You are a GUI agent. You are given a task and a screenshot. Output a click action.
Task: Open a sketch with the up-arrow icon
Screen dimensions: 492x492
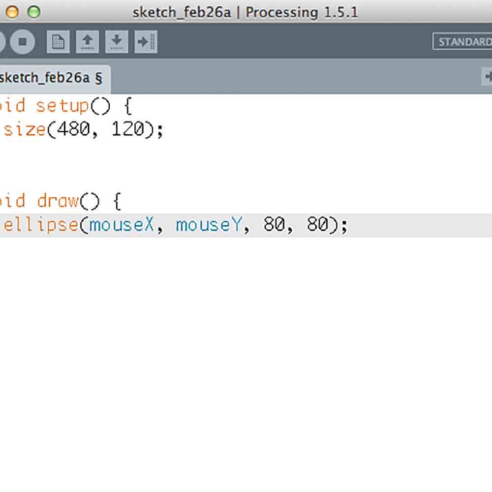point(88,42)
